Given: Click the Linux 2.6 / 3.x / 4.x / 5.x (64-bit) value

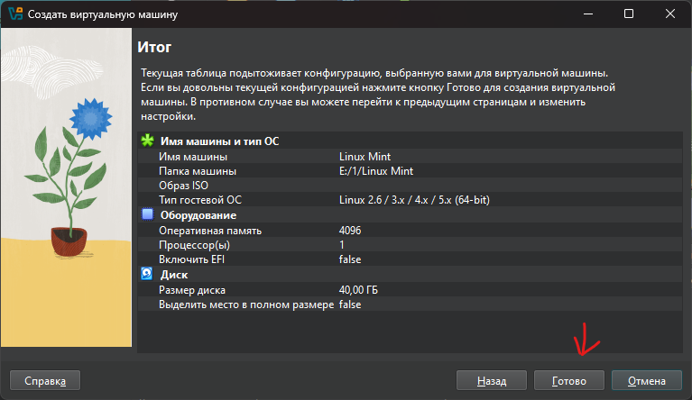Looking at the screenshot, I should tap(414, 200).
